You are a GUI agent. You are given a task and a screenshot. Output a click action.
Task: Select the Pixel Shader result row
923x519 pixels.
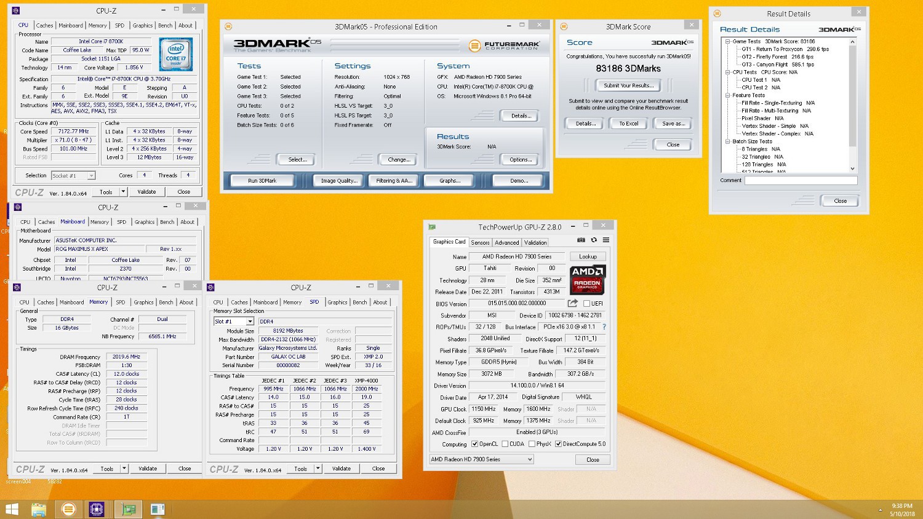point(762,118)
